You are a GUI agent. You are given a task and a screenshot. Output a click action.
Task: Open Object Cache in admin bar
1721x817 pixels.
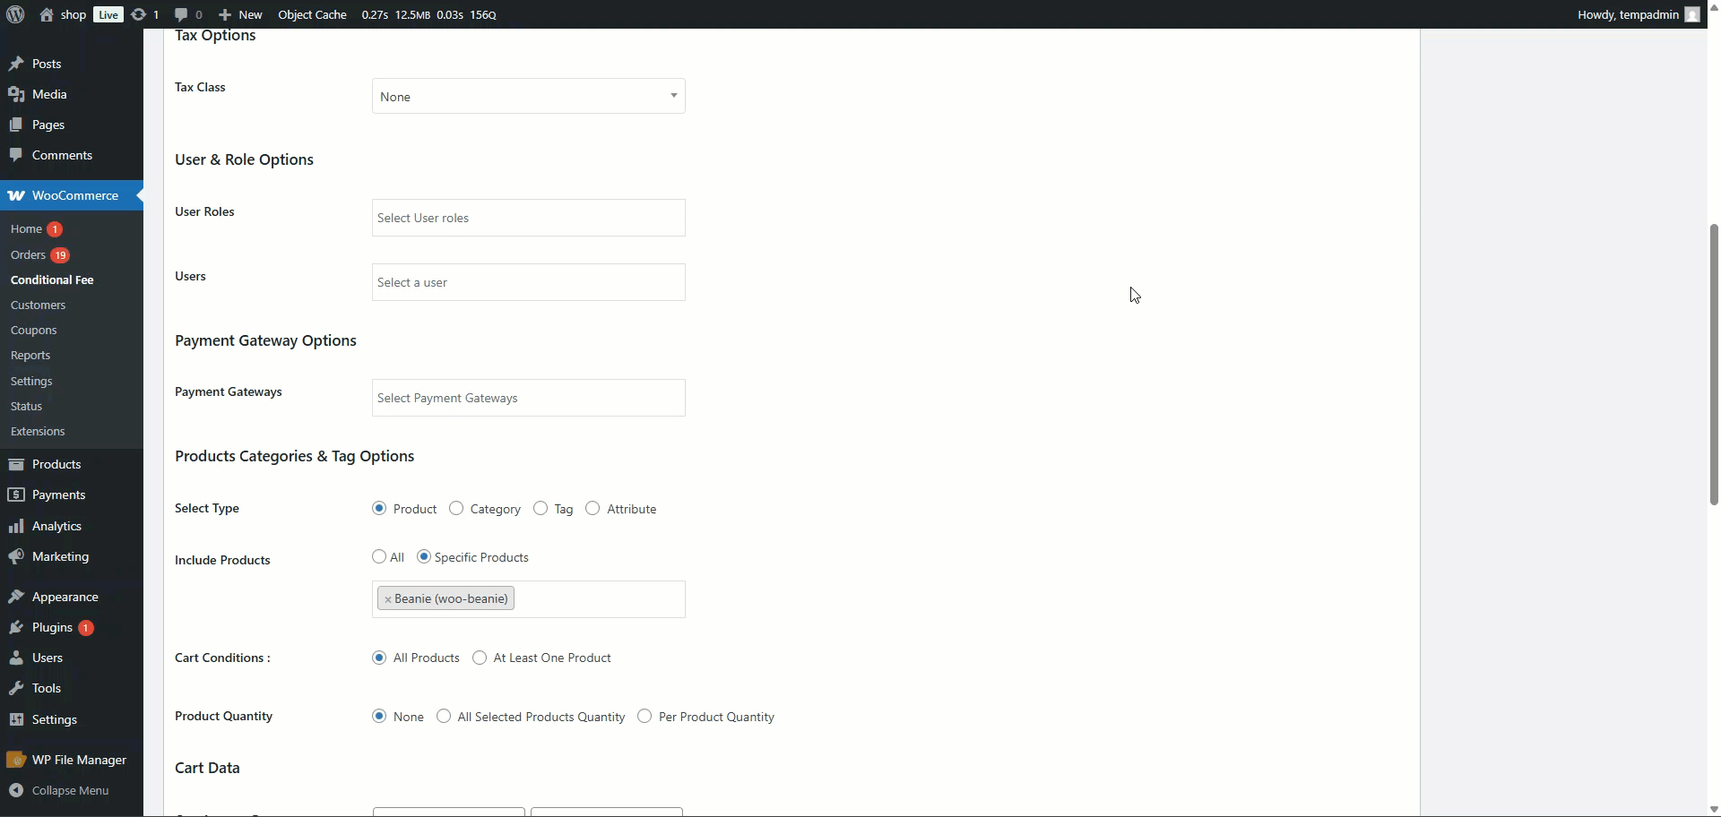[312, 14]
